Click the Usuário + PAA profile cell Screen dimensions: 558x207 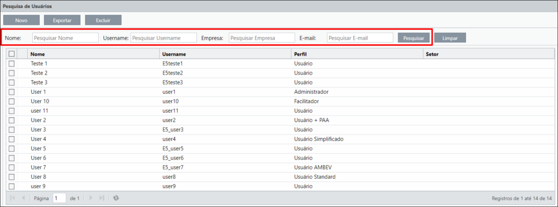click(312, 120)
